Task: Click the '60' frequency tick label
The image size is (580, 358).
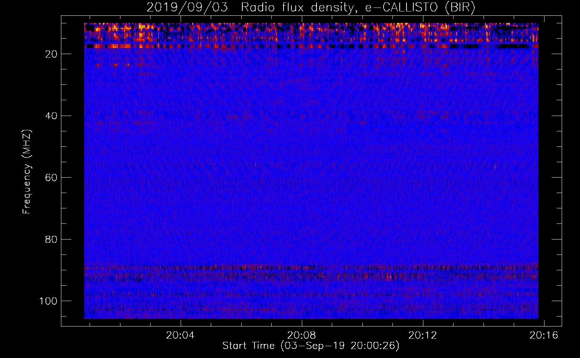Action: click(51, 178)
